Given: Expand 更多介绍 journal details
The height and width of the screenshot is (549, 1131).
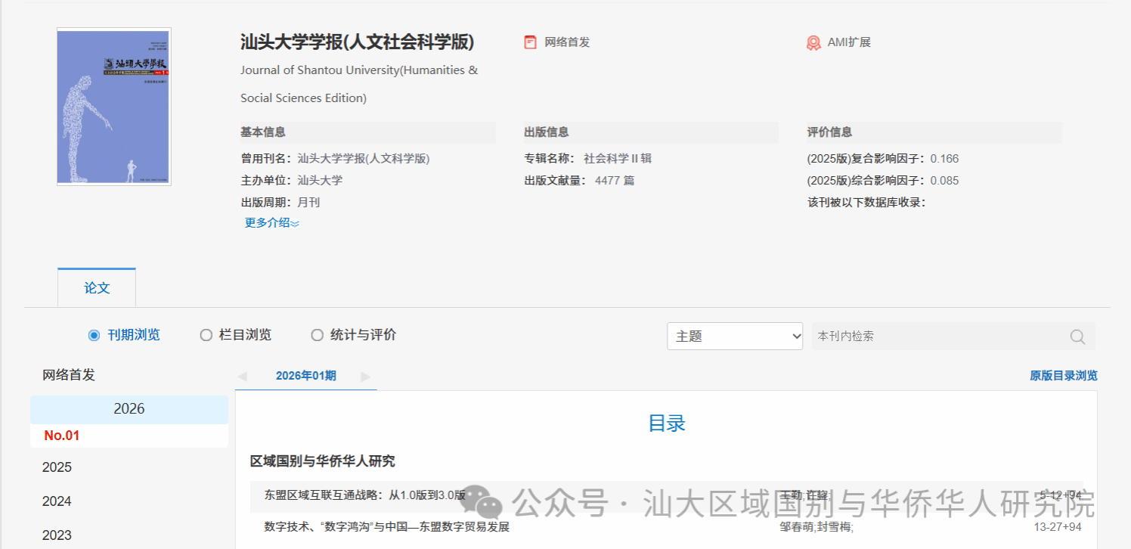Looking at the screenshot, I should (272, 223).
